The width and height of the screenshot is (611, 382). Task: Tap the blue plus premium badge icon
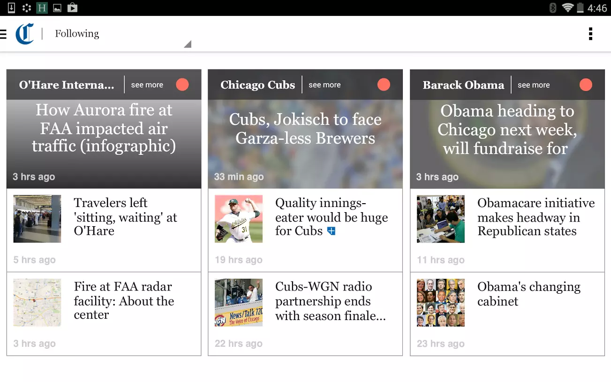[x=331, y=231]
